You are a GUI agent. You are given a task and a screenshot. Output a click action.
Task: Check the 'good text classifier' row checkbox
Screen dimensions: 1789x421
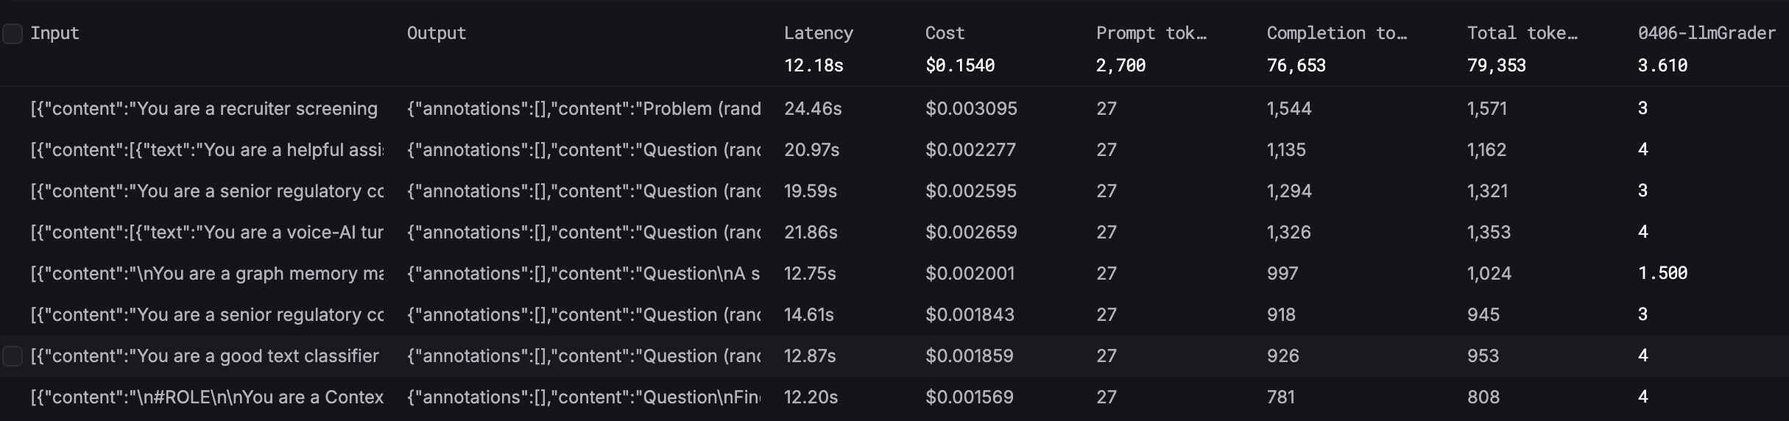coord(13,356)
